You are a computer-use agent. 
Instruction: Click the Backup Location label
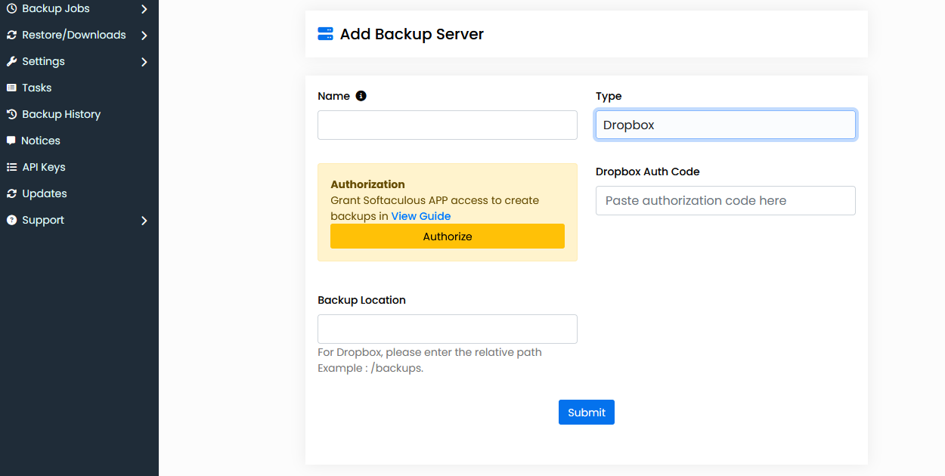pos(362,300)
